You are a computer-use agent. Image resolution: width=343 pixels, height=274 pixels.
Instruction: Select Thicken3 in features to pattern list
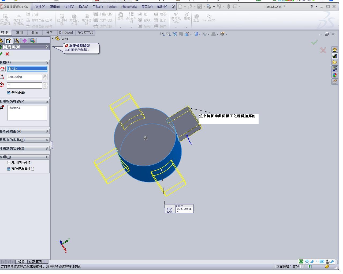[x=14, y=108]
